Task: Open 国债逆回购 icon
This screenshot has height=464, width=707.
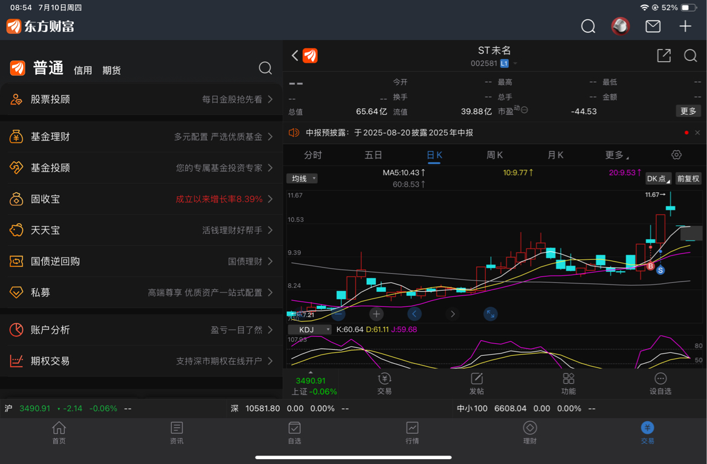Action: click(16, 261)
